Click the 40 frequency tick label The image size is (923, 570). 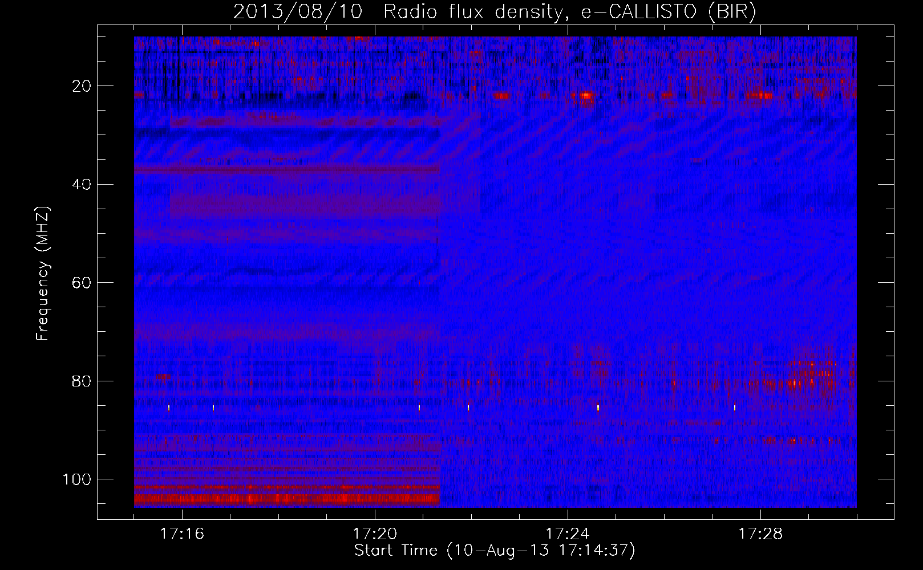(82, 185)
